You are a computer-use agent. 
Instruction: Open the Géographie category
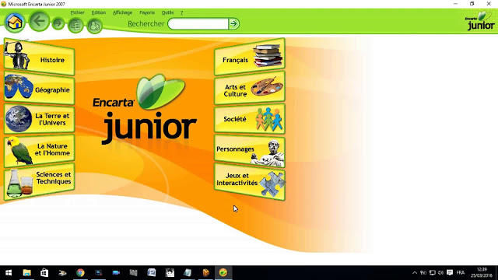(x=39, y=89)
